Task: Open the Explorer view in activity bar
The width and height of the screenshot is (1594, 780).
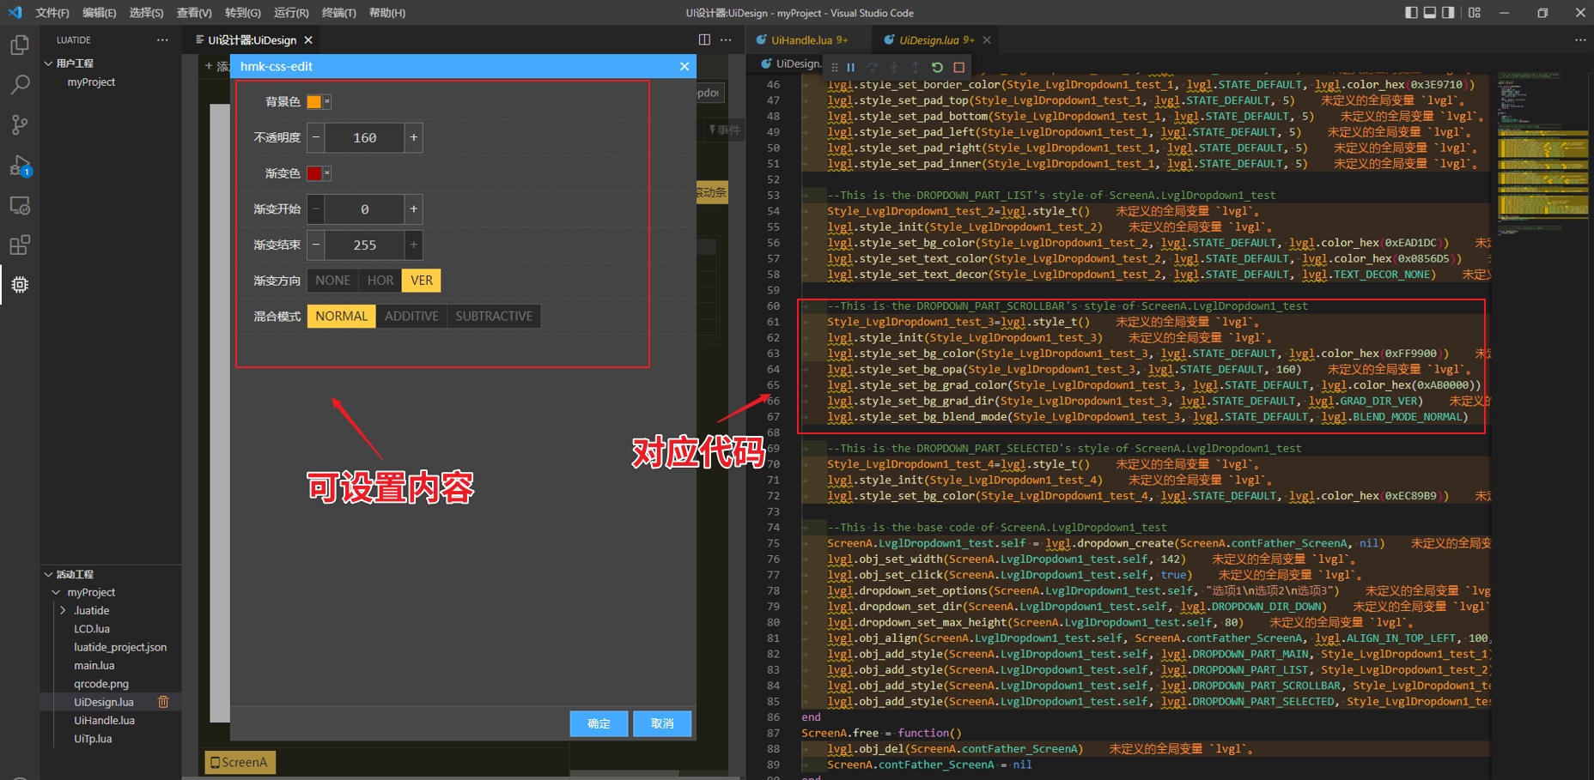Action: coord(20,45)
